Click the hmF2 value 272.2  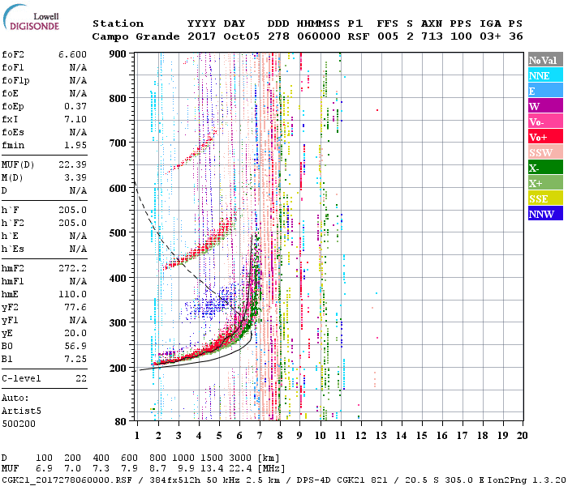[x=72, y=268]
